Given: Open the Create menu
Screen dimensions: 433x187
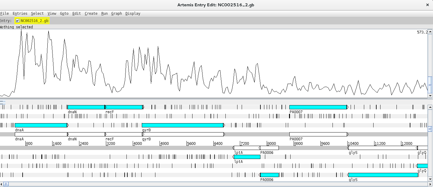Looking at the screenshot, I should pyautogui.click(x=91, y=14).
